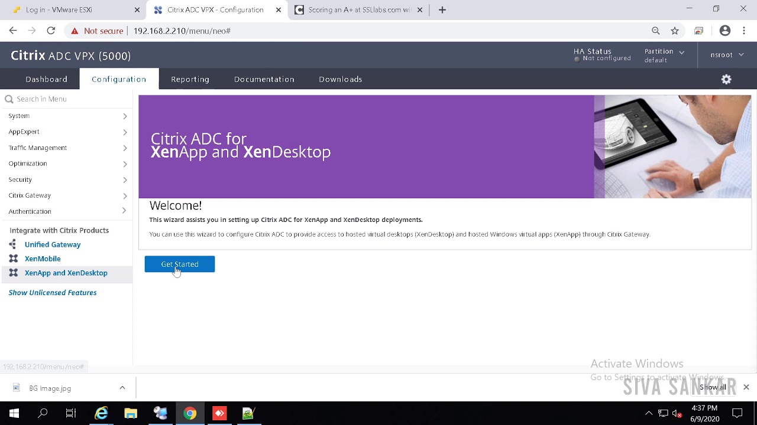Reload the page
The height and width of the screenshot is (425, 757).
click(x=51, y=31)
